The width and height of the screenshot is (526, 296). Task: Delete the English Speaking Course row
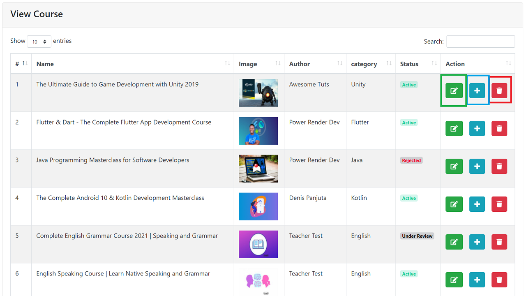point(499,280)
